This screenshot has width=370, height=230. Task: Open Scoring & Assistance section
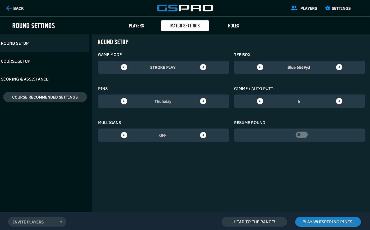point(25,79)
